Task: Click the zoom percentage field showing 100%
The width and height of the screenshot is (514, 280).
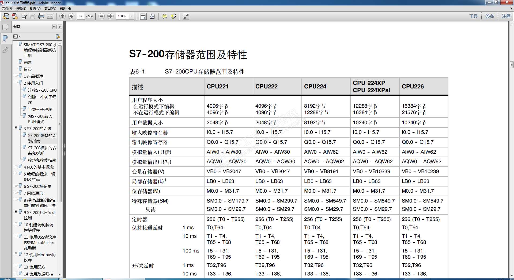Action: [x=122, y=16]
